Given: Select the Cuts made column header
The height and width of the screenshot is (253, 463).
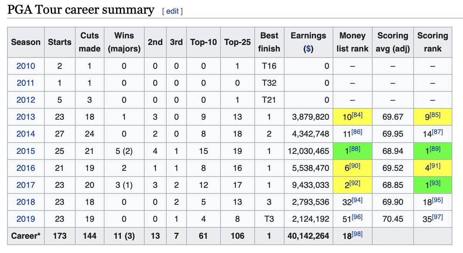Looking at the screenshot, I should pos(90,42).
